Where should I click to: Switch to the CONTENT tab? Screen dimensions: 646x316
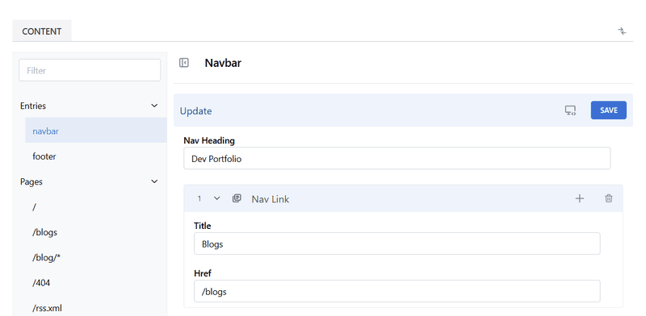coord(42,31)
